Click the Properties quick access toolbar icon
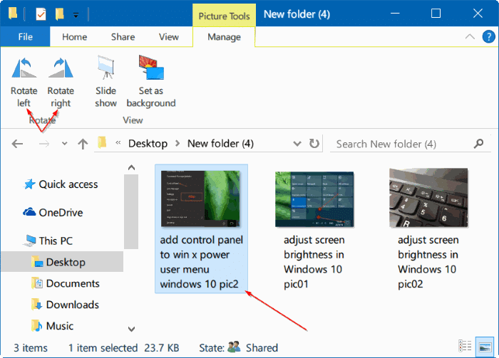Image resolution: width=499 pixels, height=358 pixels. click(x=41, y=14)
